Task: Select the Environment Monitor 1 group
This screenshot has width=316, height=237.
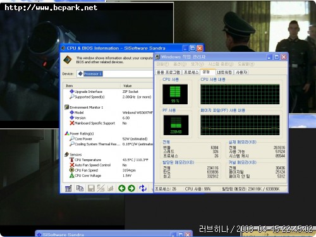Action: (x=108, y=107)
